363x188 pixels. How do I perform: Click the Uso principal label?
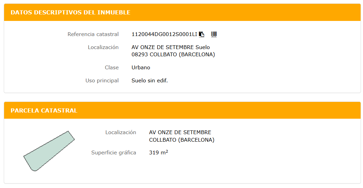pyautogui.click(x=102, y=81)
